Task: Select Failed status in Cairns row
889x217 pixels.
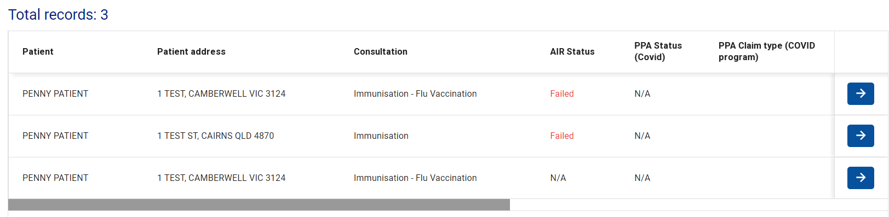Action: click(x=562, y=136)
